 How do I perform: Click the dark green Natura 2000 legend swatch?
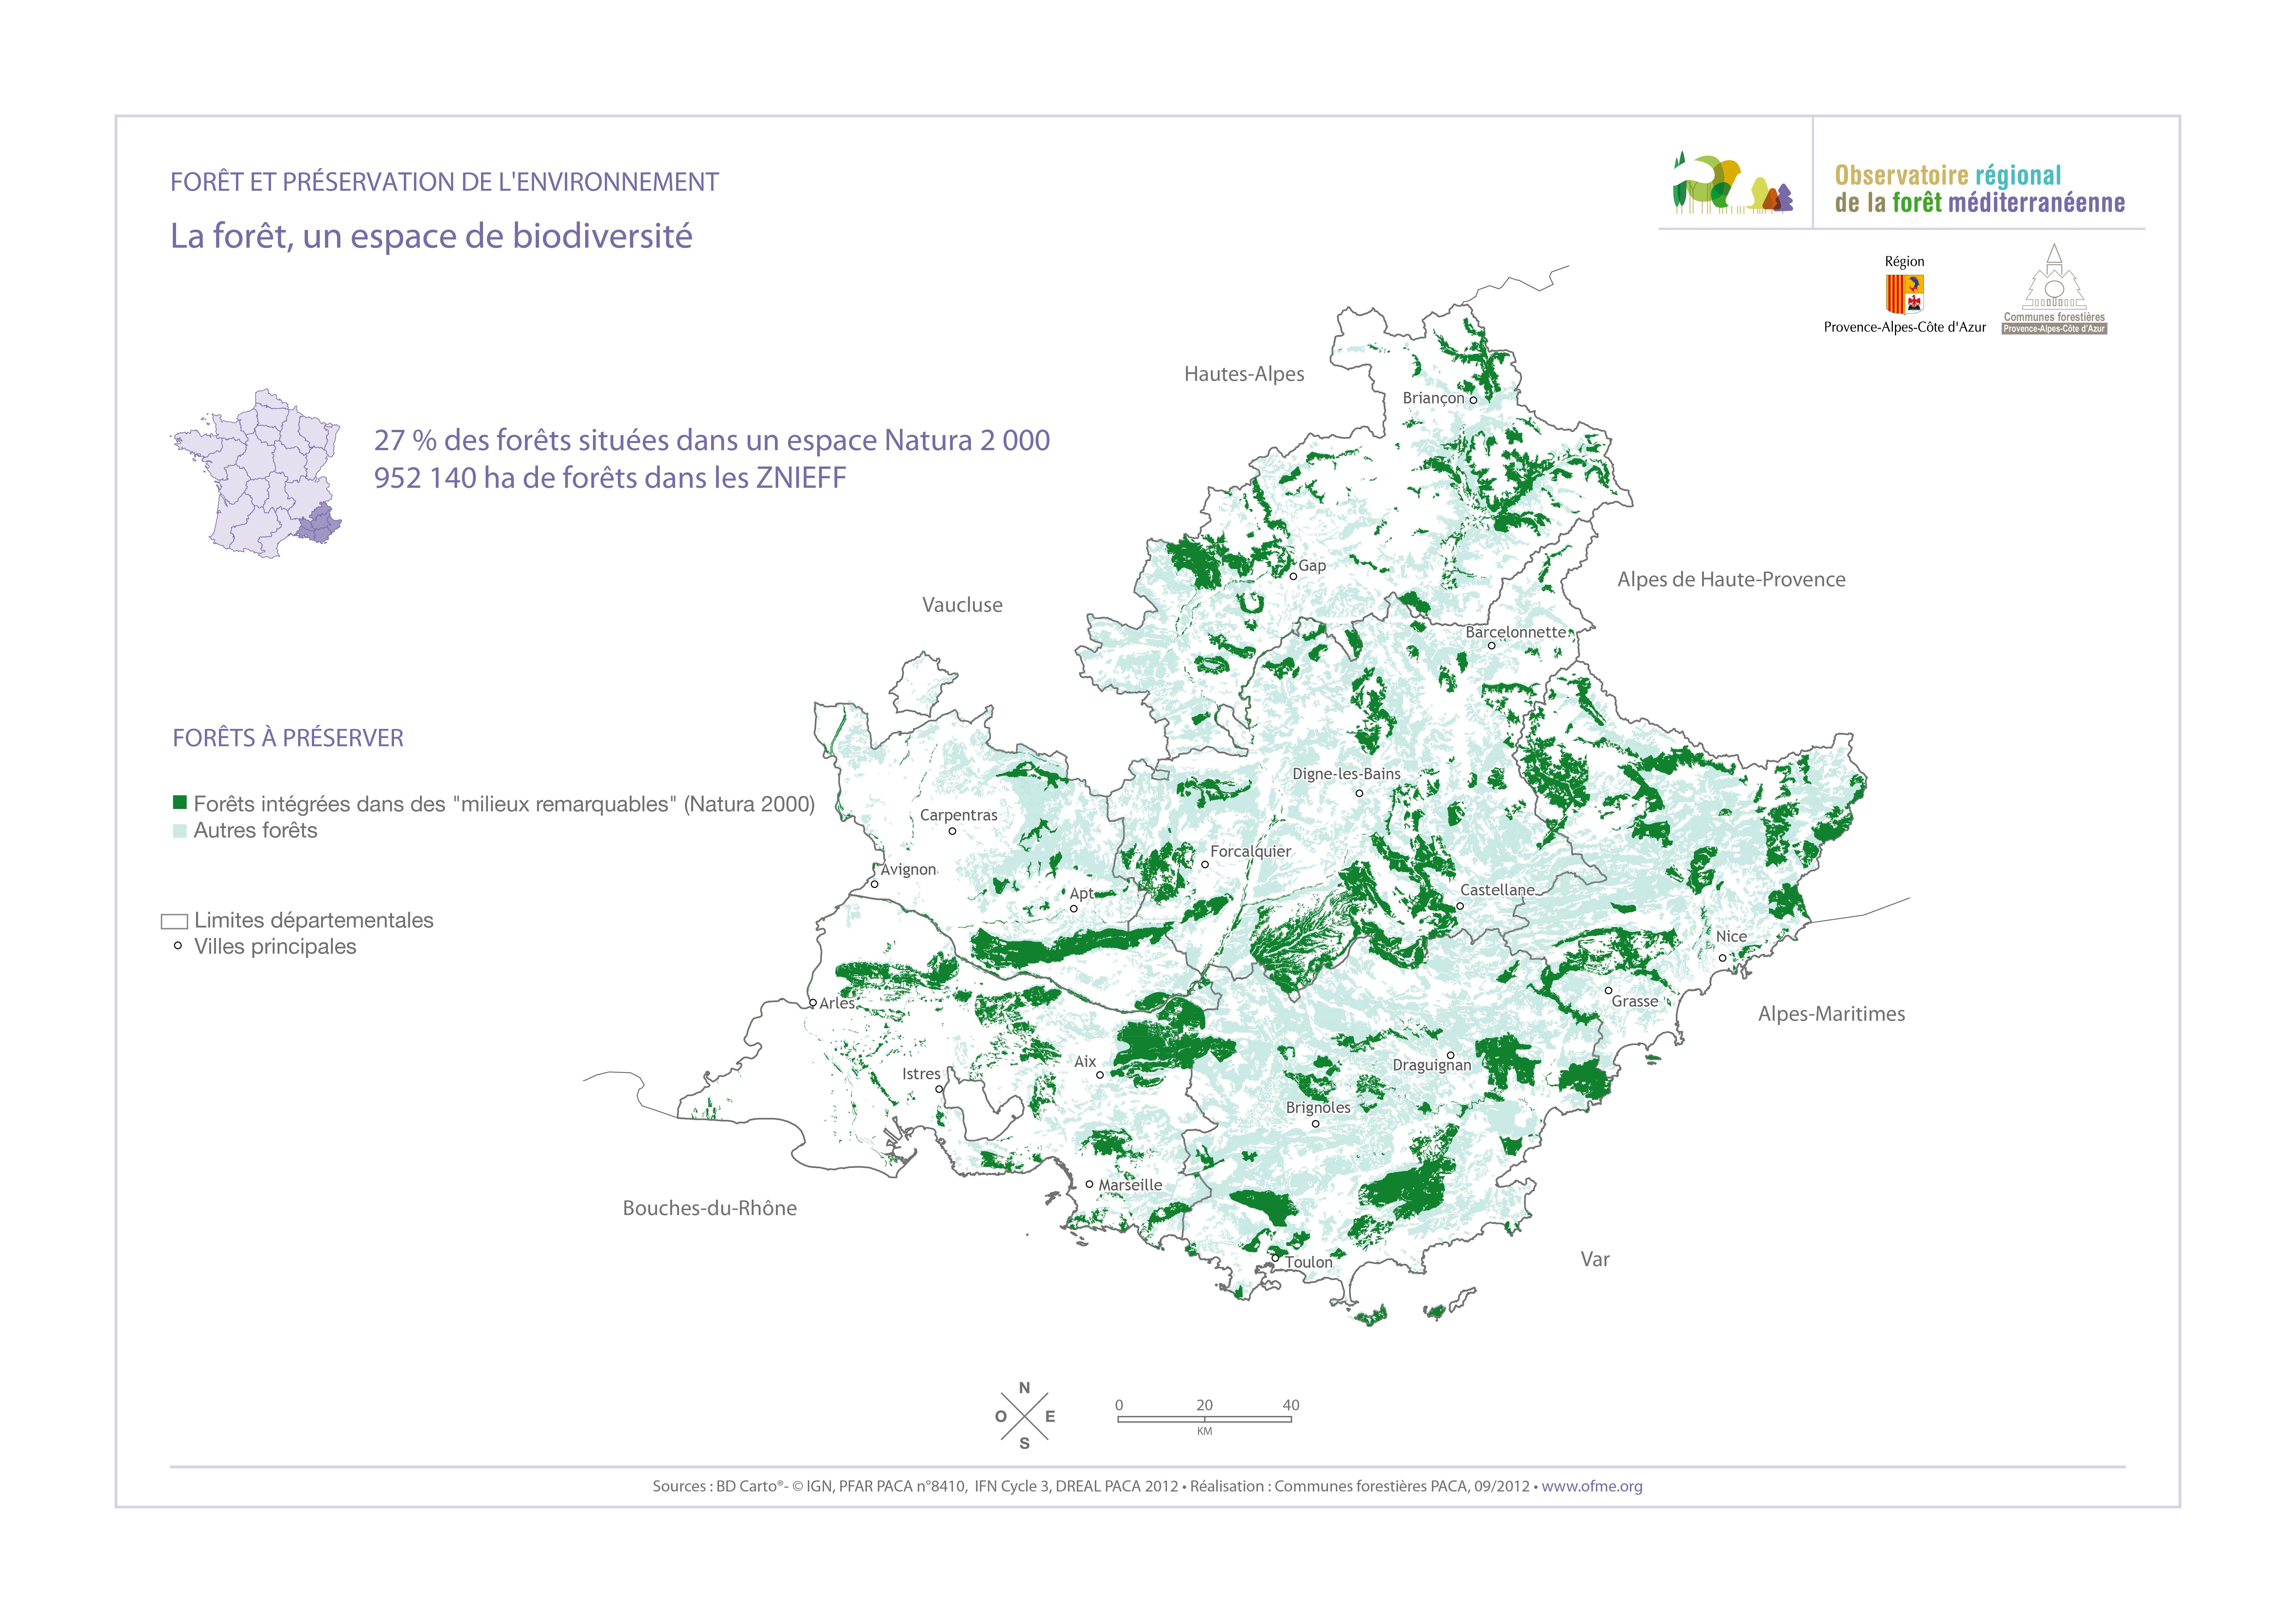coord(180,802)
